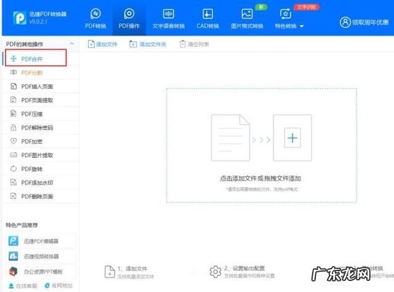The image size is (394, 292).
Task: Click the 迅捷视频转换器 app icon
Action: click(x=14, y=256)
